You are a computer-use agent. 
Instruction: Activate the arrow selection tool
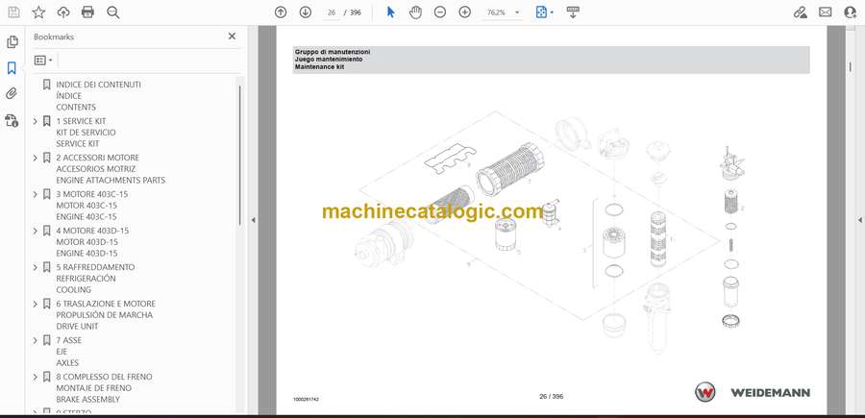(390, 12)
